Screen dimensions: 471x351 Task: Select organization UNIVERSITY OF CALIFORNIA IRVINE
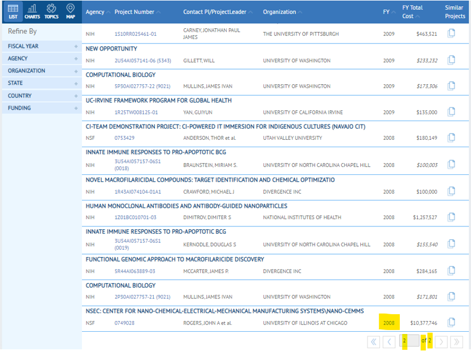303,113
